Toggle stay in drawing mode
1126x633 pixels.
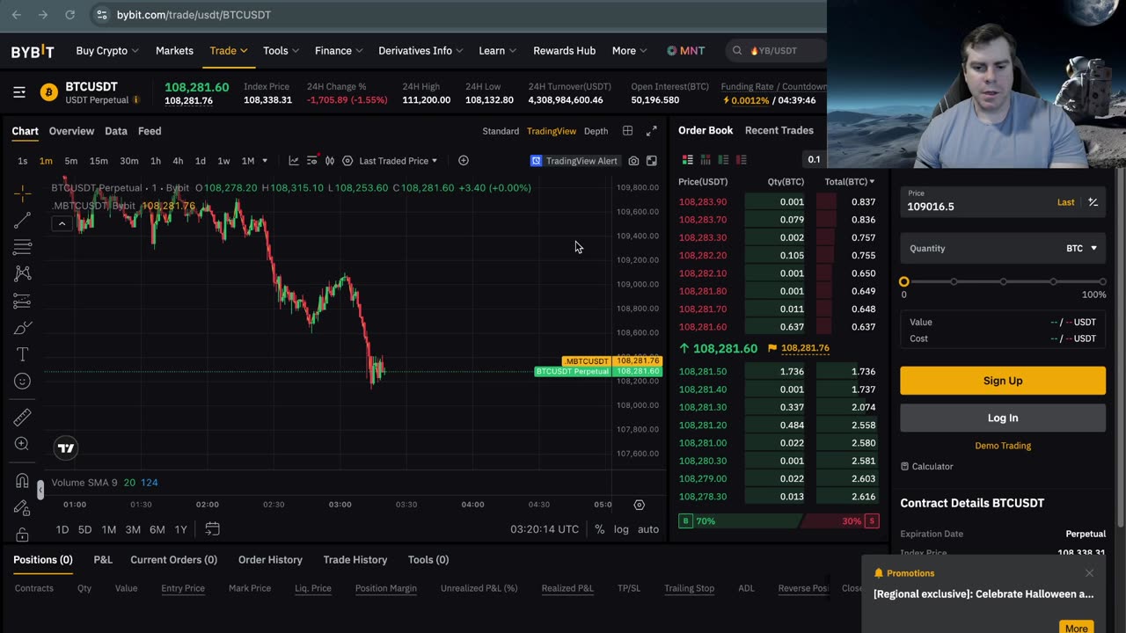[x=23, y=508]
